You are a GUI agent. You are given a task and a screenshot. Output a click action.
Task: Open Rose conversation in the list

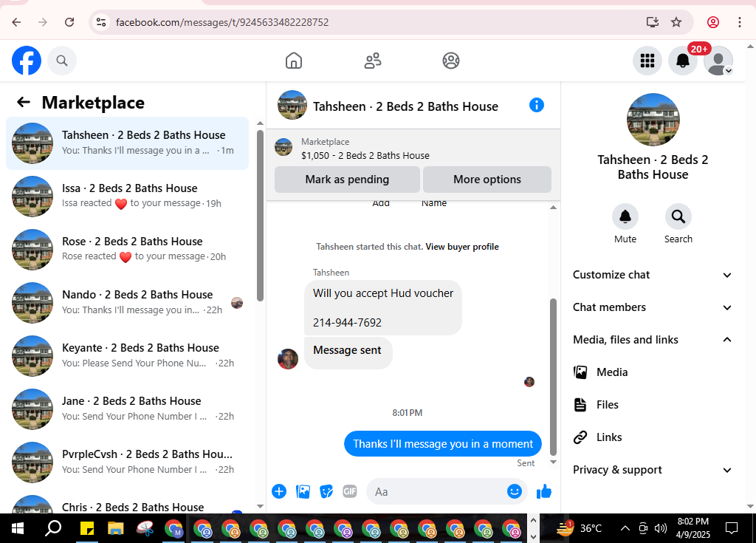[127, 250]
